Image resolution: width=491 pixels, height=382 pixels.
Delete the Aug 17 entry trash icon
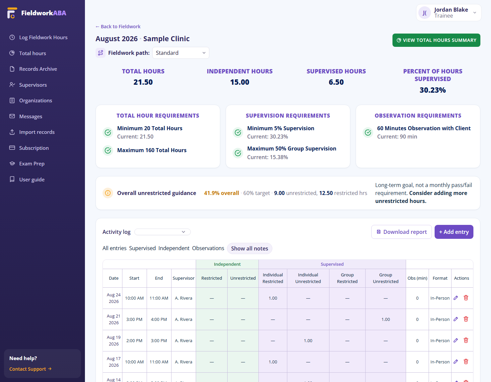(x=466, y=362)
